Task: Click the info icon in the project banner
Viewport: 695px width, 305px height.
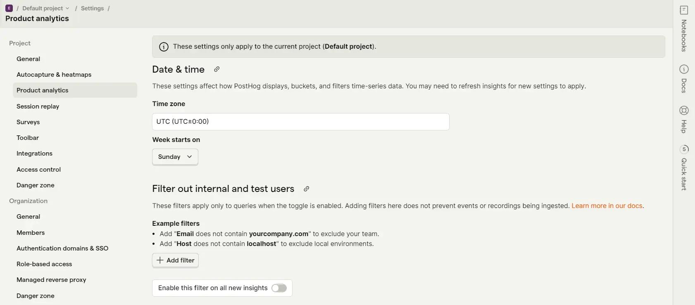Action: tap(164, 47)
